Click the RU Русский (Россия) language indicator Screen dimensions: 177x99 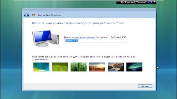133,2
